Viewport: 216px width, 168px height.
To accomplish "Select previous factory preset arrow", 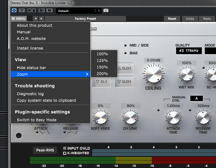I will click(x=35, y=19).
